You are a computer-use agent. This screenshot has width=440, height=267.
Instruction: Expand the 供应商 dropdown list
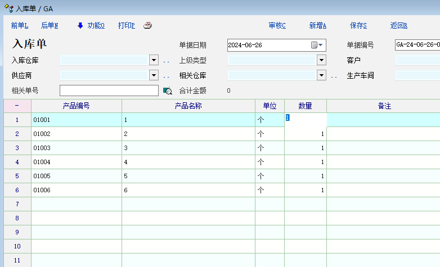[x=154, y=75]
